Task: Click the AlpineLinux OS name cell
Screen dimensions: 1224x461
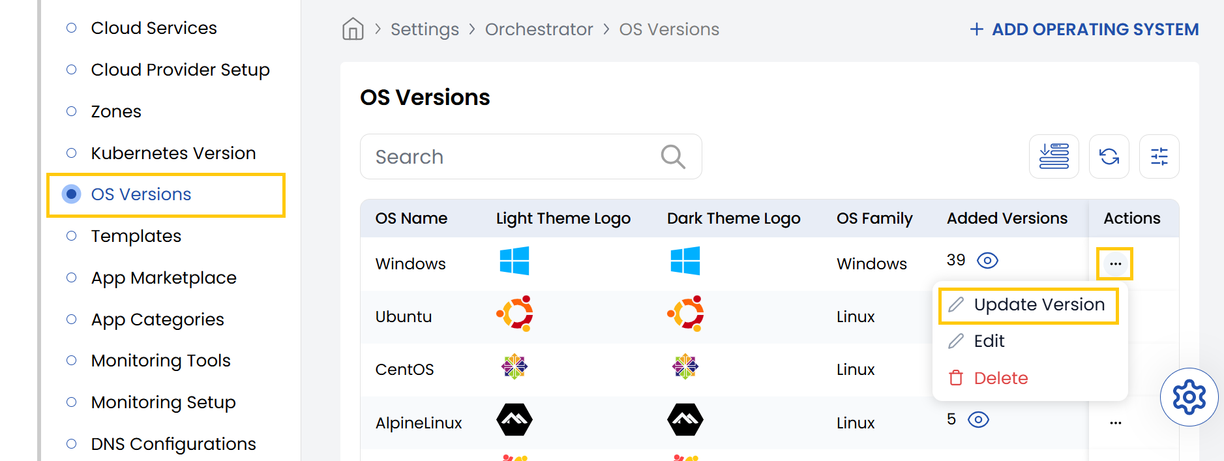Action: point(419,423)
